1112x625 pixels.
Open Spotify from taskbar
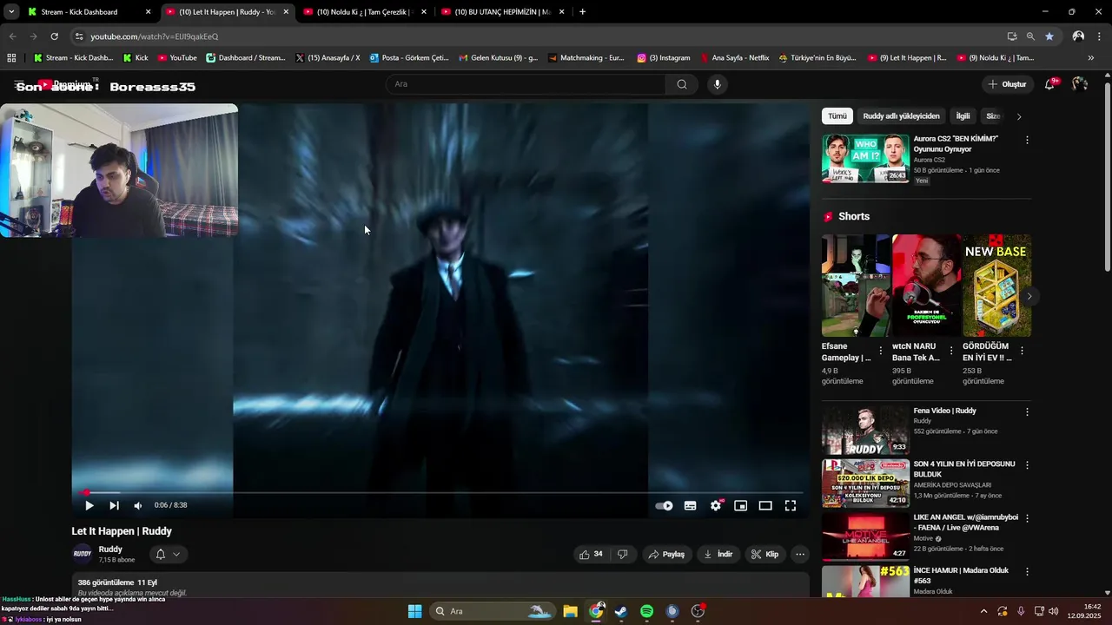(646, 611)
